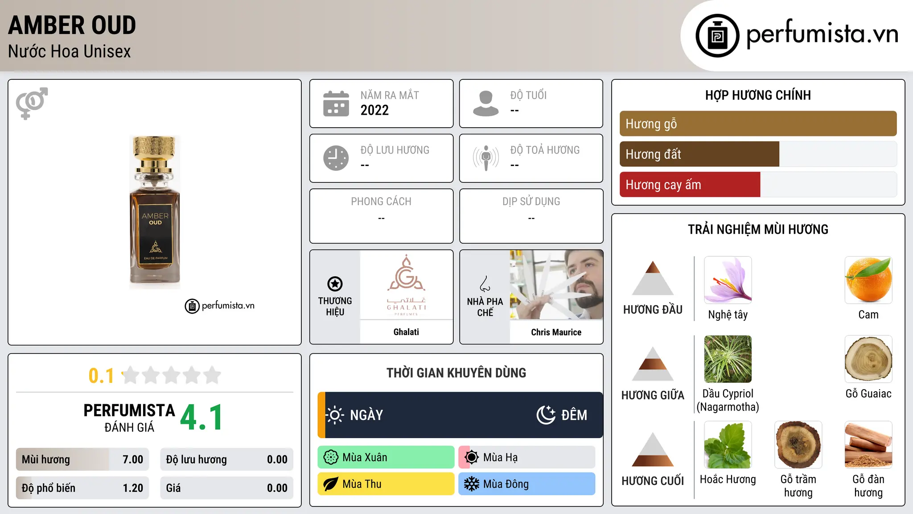Click the release year value 2022

(374, 110)
